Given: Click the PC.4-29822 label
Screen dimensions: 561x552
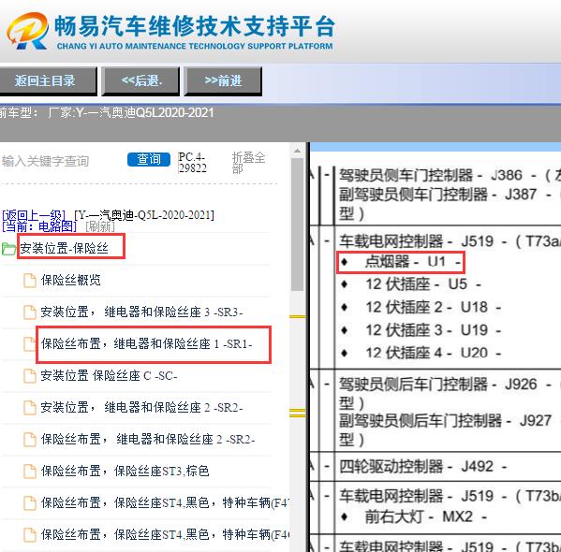Looking at the screenshot, I should tap(192, 163).
